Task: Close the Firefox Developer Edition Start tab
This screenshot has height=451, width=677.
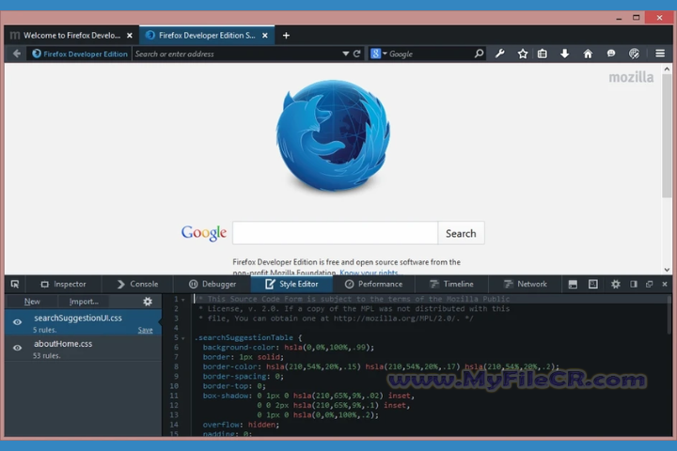Action: 265,36
